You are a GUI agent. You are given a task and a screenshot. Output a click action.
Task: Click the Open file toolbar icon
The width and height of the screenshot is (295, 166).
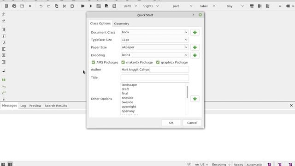tap(14, 6)
